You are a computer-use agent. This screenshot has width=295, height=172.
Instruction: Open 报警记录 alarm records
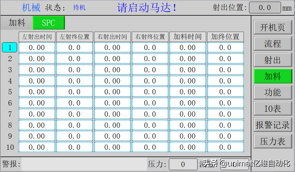272,125
